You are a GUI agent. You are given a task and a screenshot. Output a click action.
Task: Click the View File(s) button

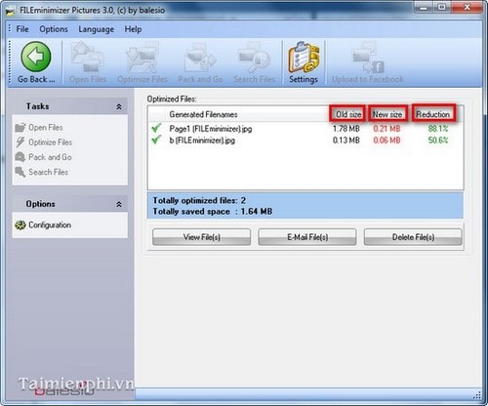pyautogui.click(x=201, y=237)
